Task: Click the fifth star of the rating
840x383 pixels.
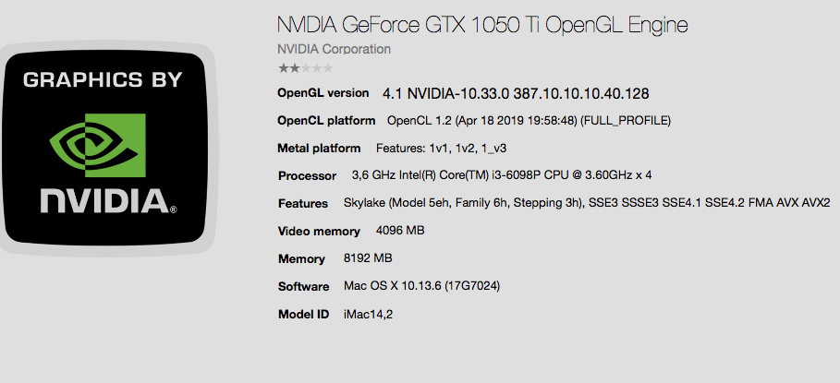Action: click(328, 67)
